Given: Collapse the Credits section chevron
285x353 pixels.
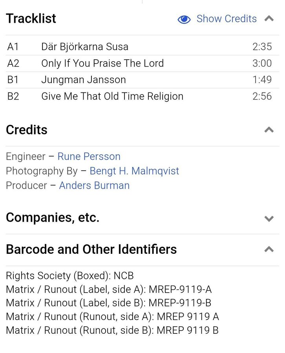Looking at the screenshot, I should click(x=269, y=130).
